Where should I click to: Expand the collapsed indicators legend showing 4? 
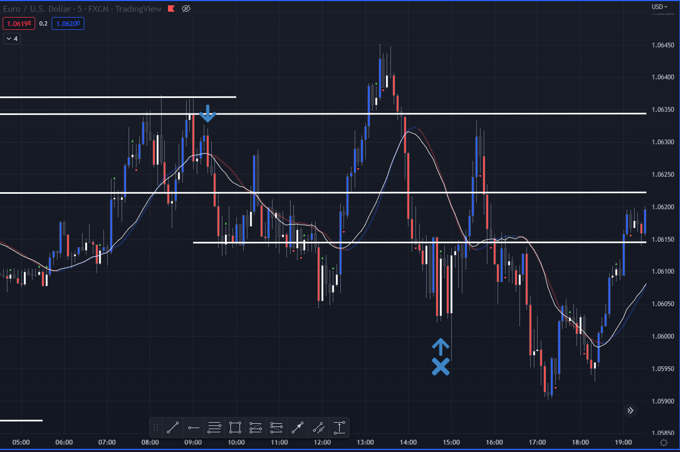[12, 38]
